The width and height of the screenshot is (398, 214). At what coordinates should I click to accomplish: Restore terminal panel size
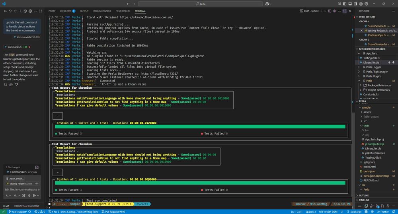(x=345, y=11)
